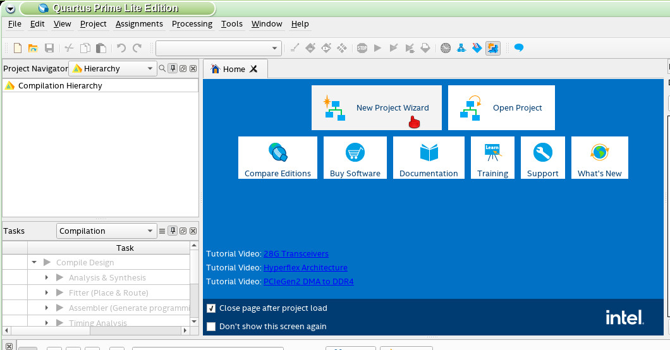The width and height of the screenshot is (670, 350).
Task: Launch the New Project Wizard
Action: click(x=377, y=108)
